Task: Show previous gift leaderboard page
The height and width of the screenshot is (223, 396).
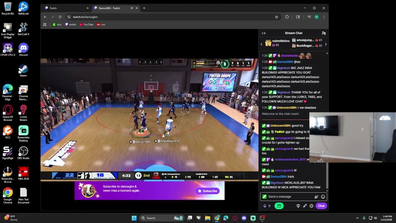Action: [261, 44]
